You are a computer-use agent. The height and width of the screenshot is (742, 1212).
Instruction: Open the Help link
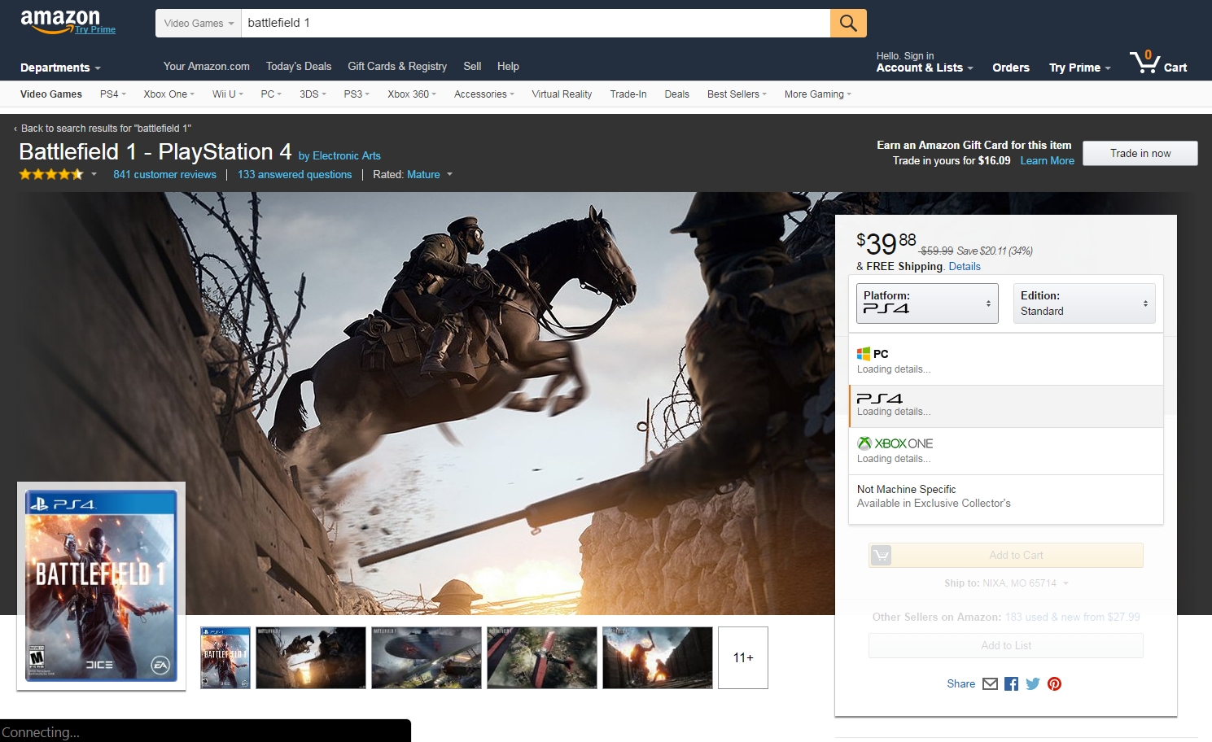[508, 67]
